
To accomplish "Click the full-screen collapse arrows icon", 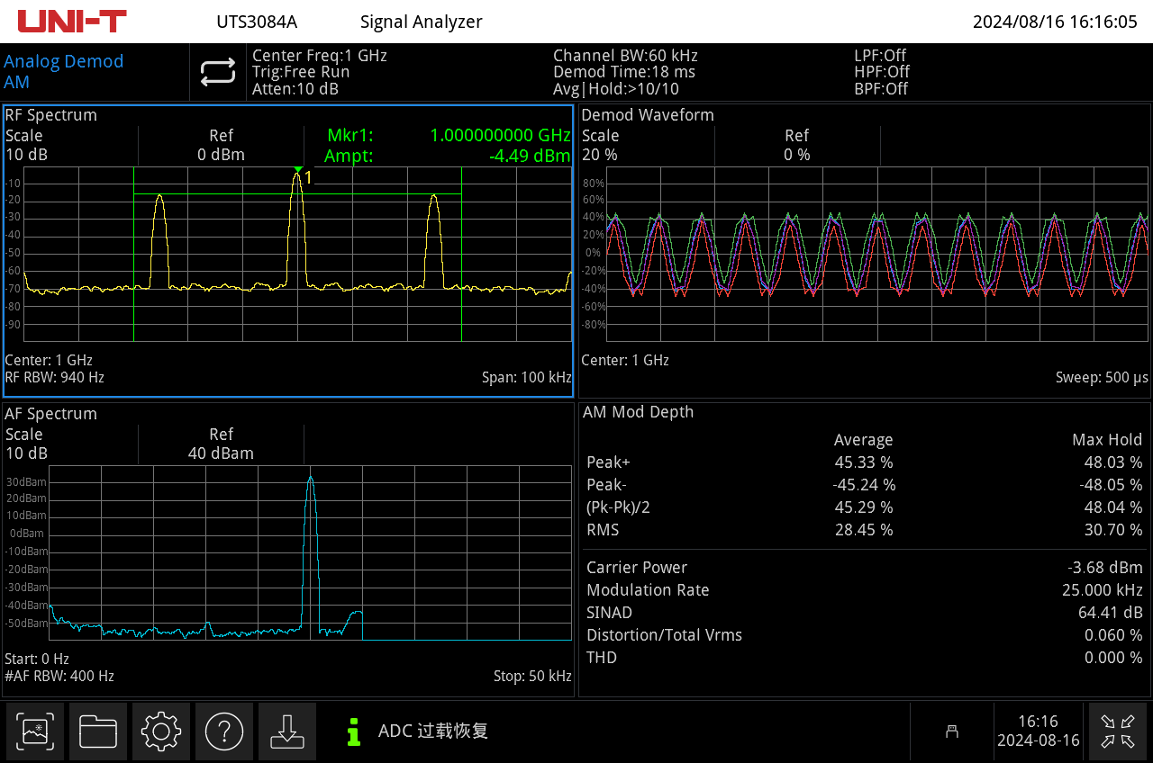I will tap(1117, 731).
